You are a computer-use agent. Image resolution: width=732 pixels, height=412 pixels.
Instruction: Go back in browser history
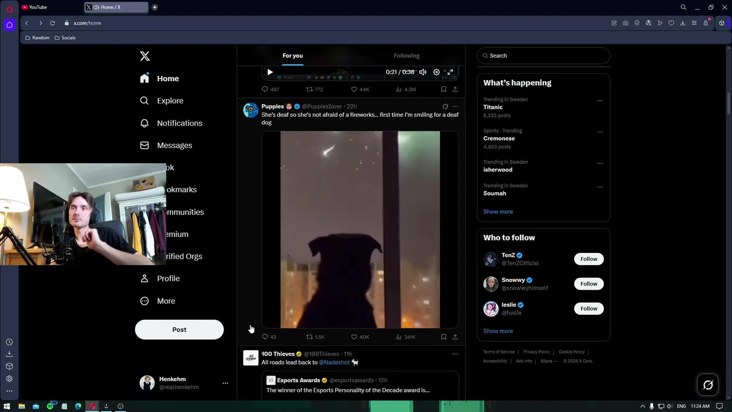(26, 23)
